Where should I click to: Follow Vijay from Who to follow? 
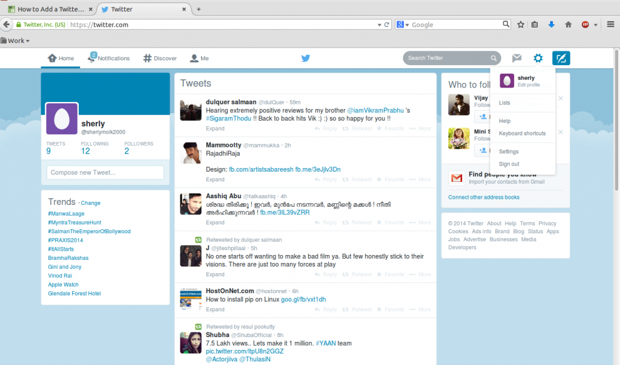click(x=481, y=117)
